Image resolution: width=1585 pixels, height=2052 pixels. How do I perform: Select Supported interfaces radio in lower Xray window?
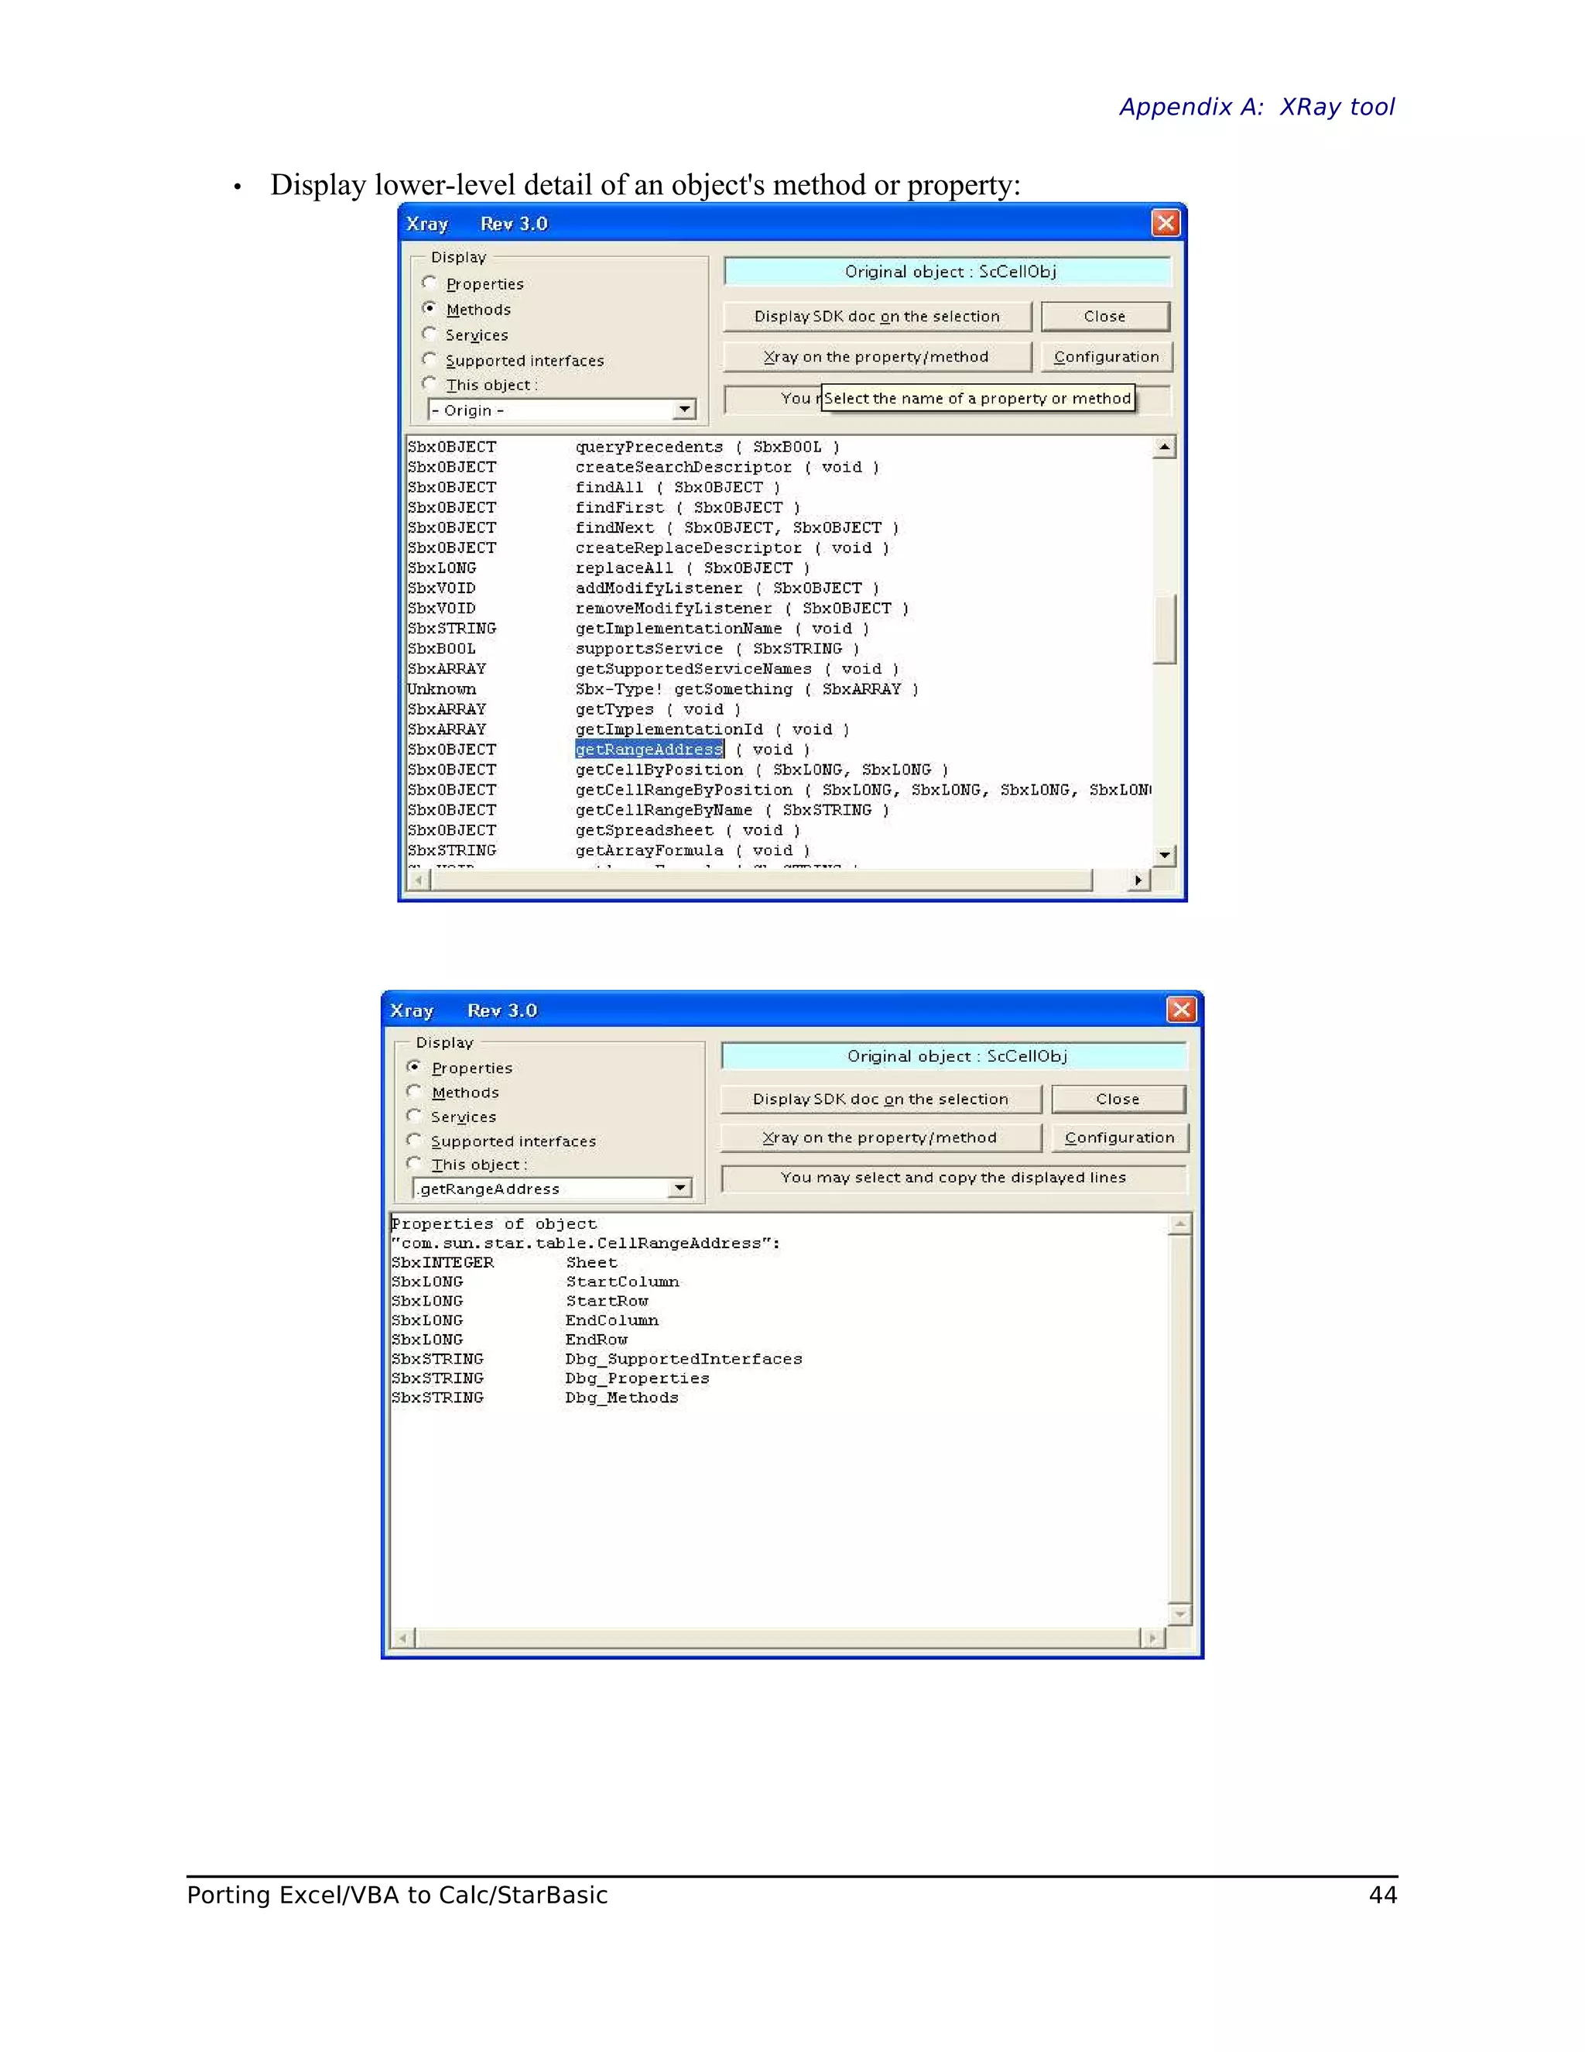click(414, 1141)
